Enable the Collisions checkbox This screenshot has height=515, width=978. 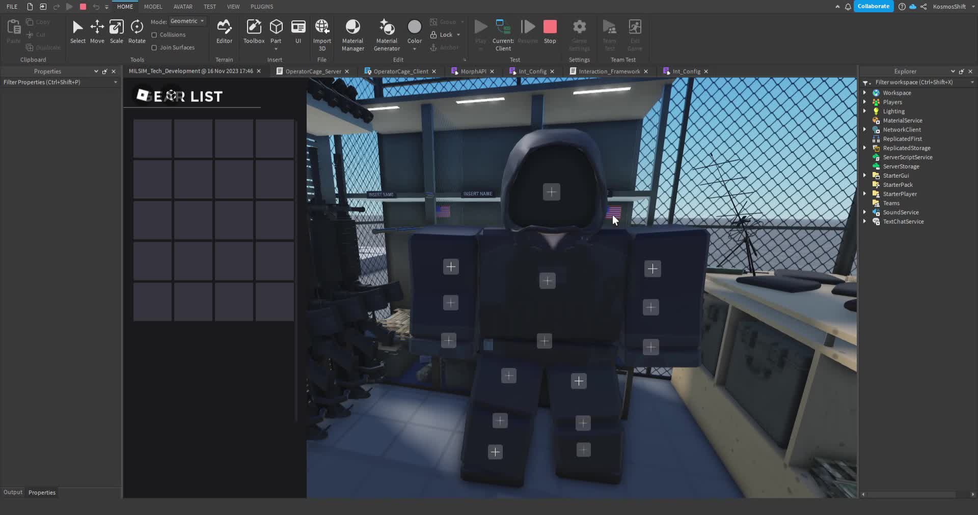tap(154, 35)
